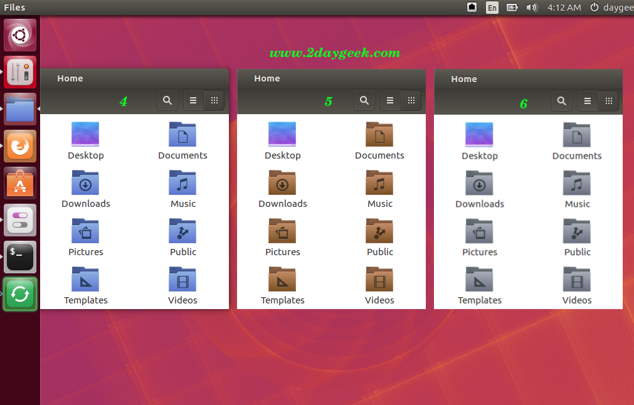Click search button in gray folders window
Viewport: 634px width, 405px height.
point(561,101)
